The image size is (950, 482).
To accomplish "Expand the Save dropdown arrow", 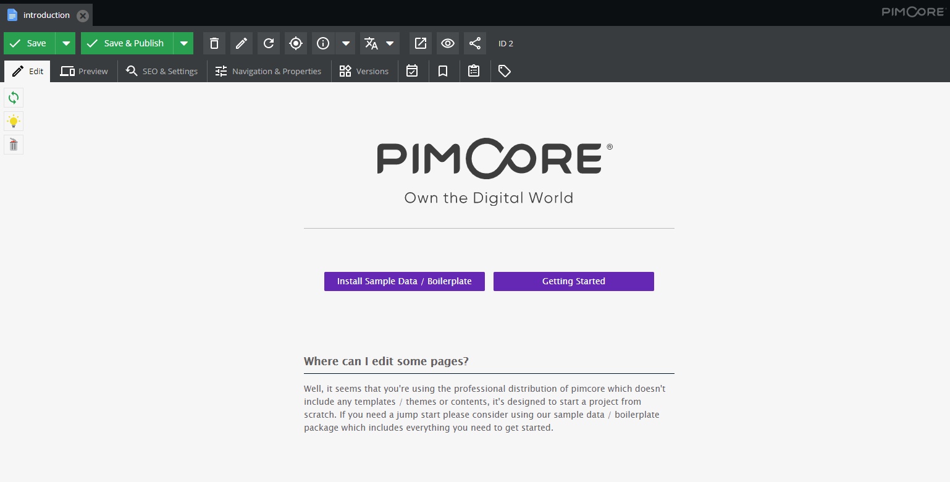I will click(65, 43).
